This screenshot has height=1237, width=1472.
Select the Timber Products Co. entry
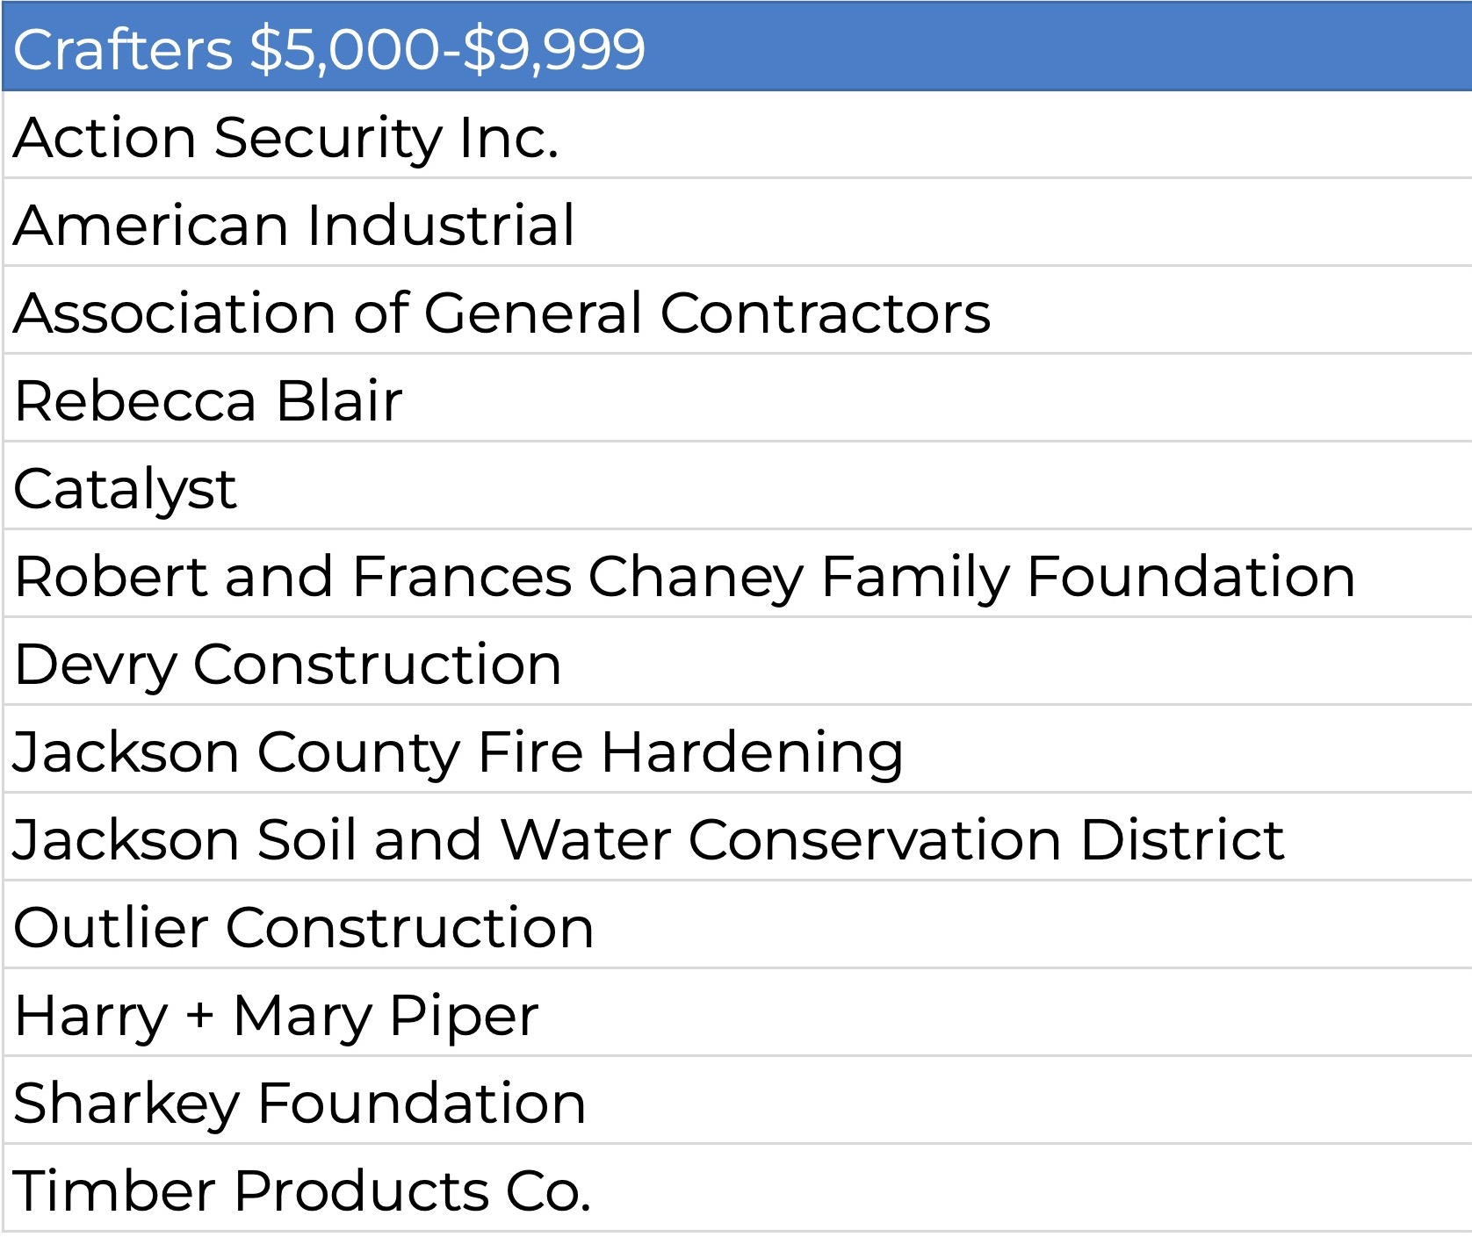click(x=302, y=1191)
